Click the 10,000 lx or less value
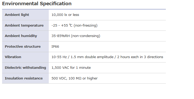This screenshot has width=194, height=99. pos(65,15)
